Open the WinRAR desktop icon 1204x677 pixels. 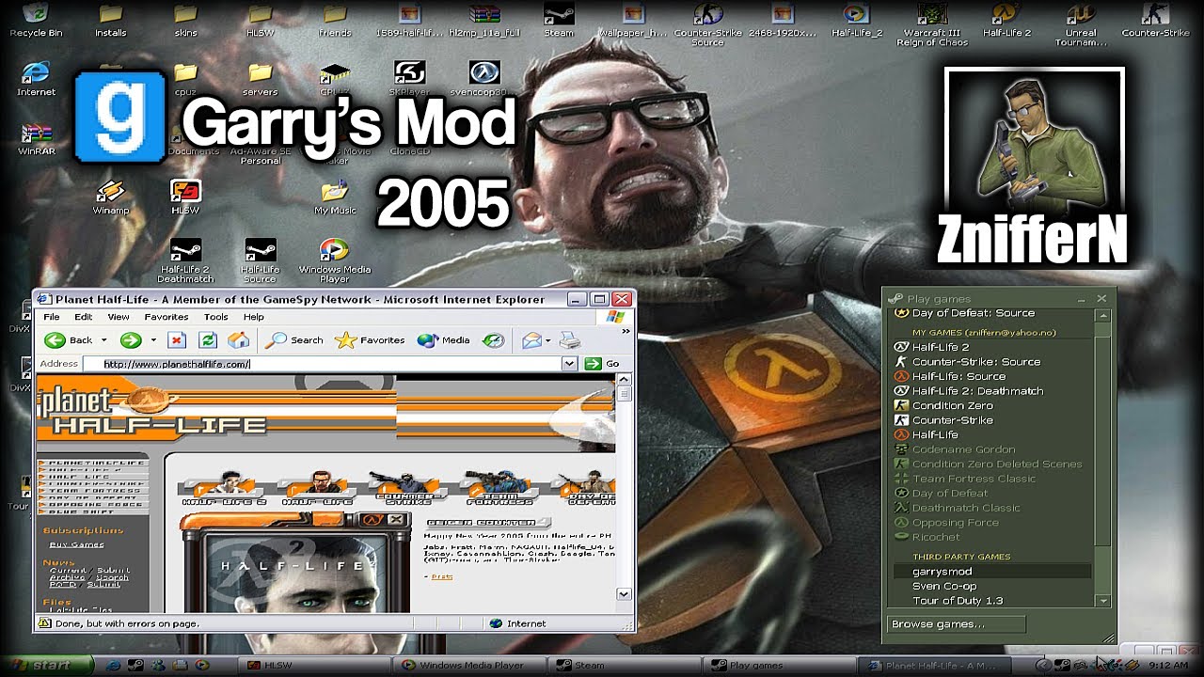click(35, 138)
